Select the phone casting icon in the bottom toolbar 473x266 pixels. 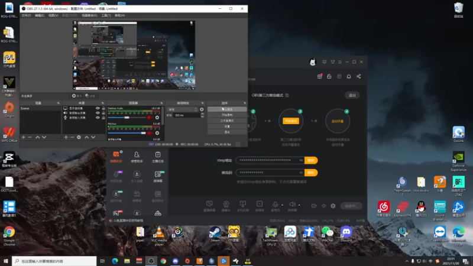[x=243, y=204]
